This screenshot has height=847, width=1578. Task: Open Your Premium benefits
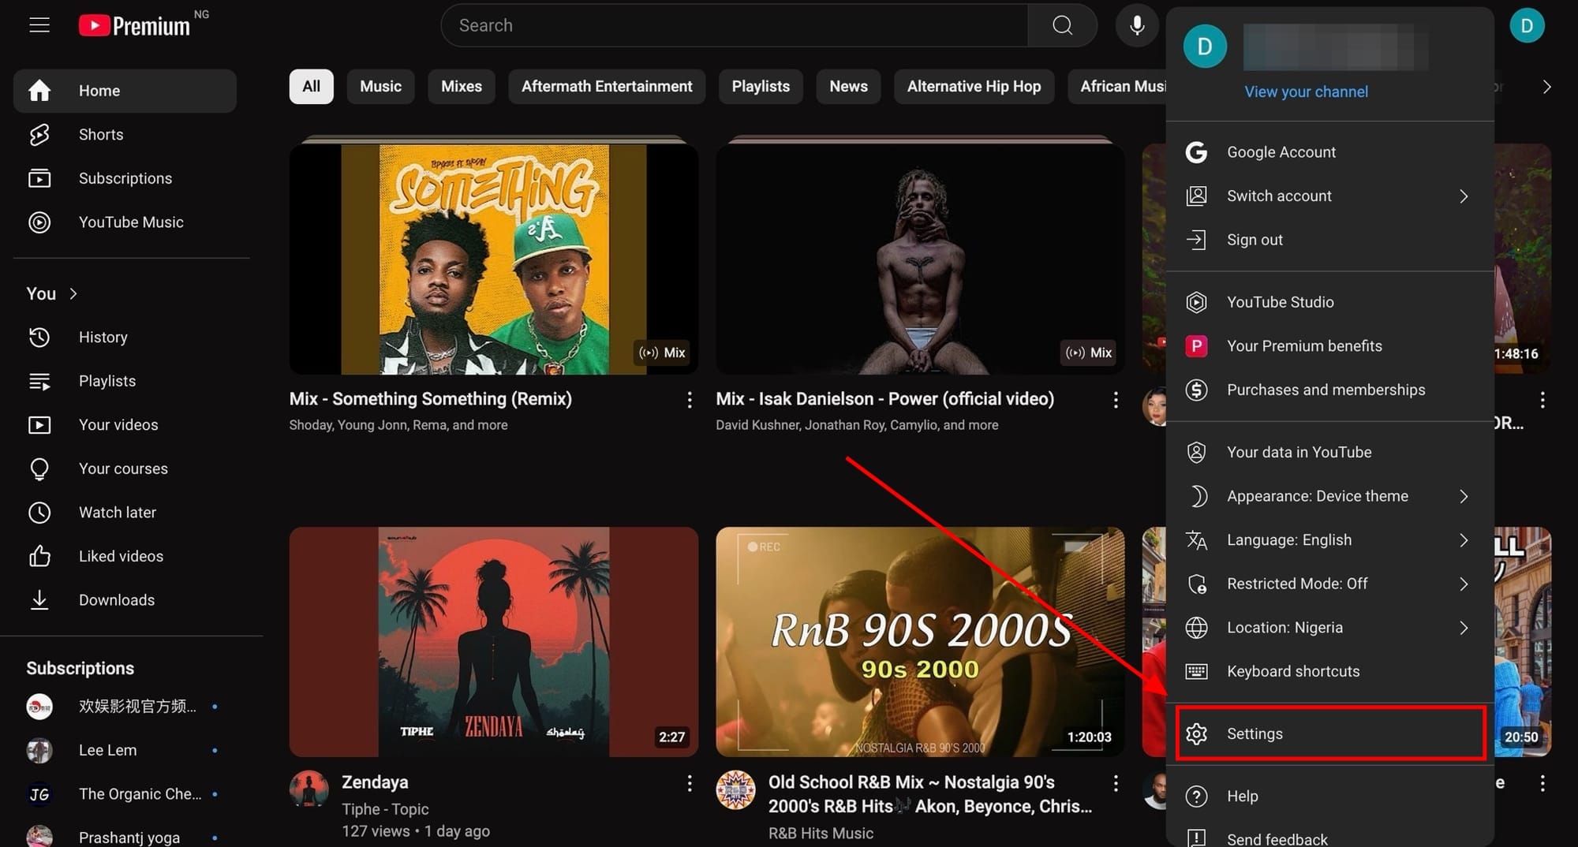1329,346
